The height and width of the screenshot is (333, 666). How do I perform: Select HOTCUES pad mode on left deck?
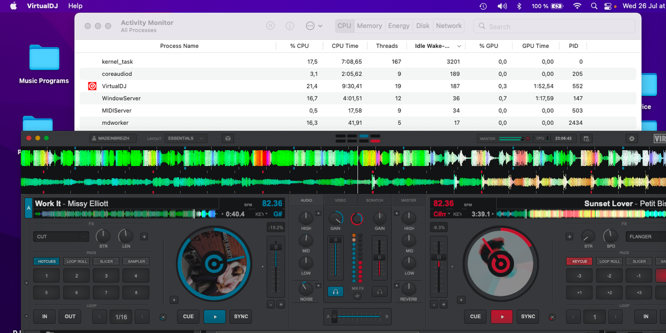coord(47,261)
